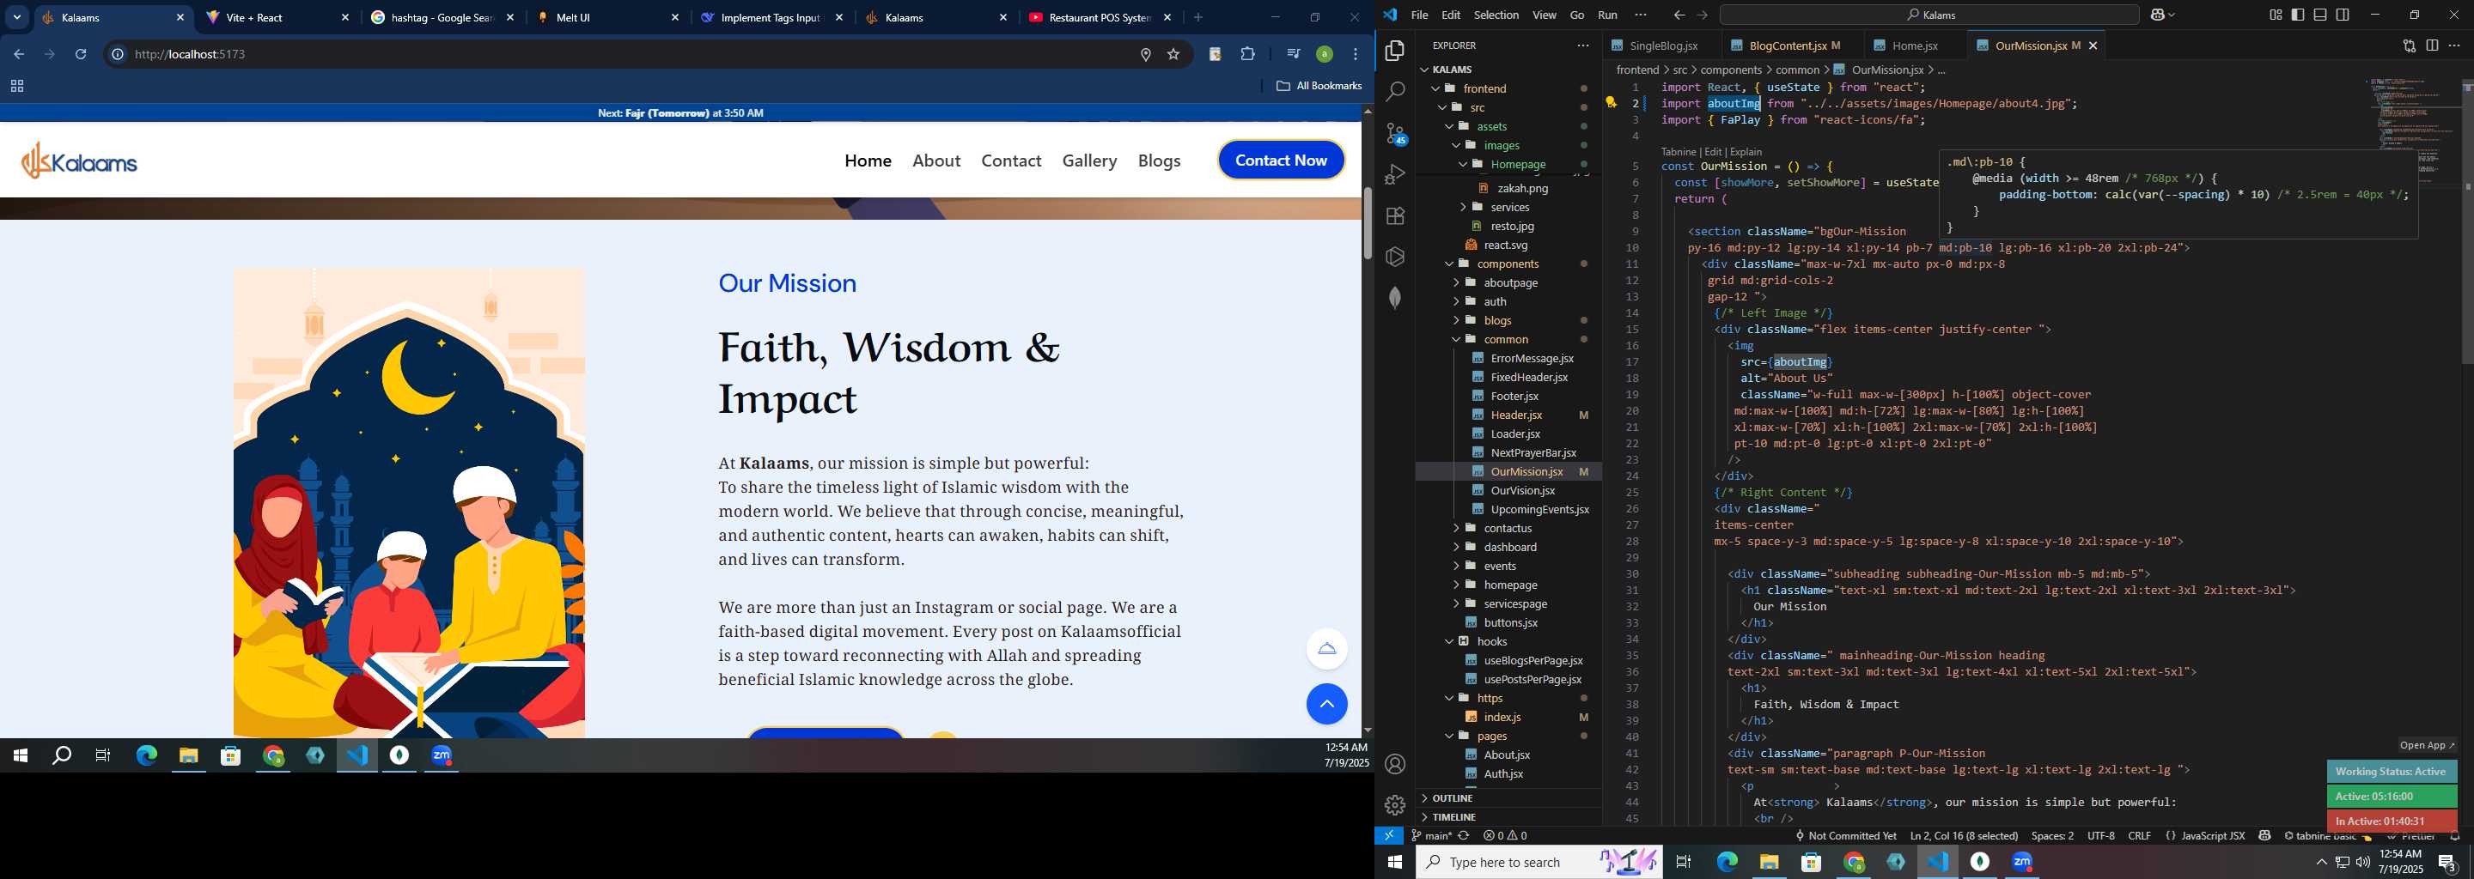The width and height of the screenshot is (2474, 879).
Task: Split the editor to the right
Action: (2432, 45)
